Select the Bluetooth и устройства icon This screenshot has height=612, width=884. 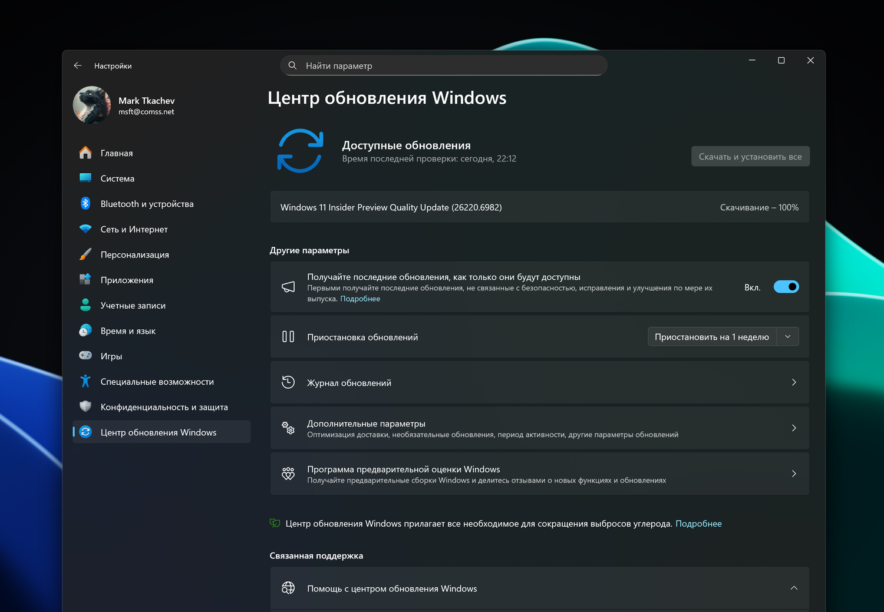click(x=85, y=203)
